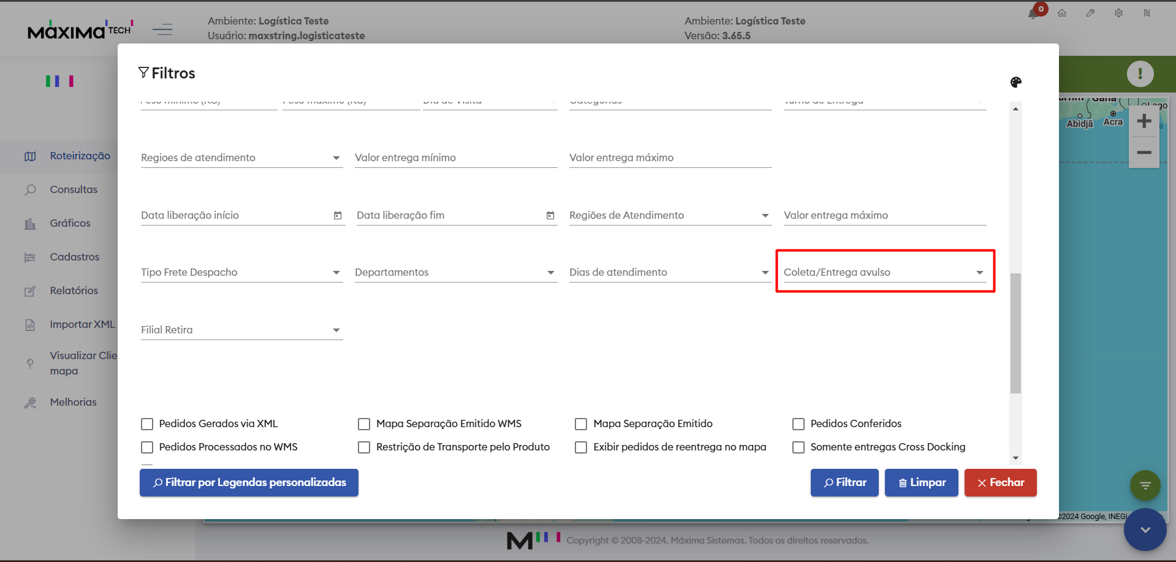Apply filters with Filtrar button
Screen dimensions: 1176x562
click(844, 483)
